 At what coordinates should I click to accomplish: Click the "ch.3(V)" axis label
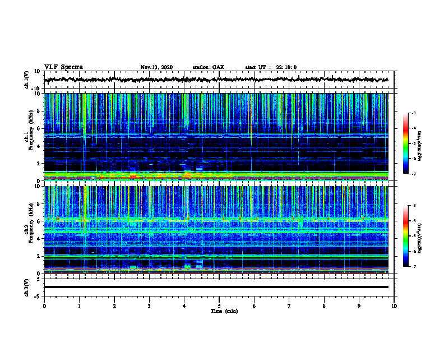point(26,288)
